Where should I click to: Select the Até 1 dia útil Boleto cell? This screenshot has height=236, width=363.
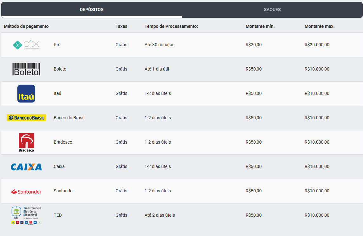(157, 69)
